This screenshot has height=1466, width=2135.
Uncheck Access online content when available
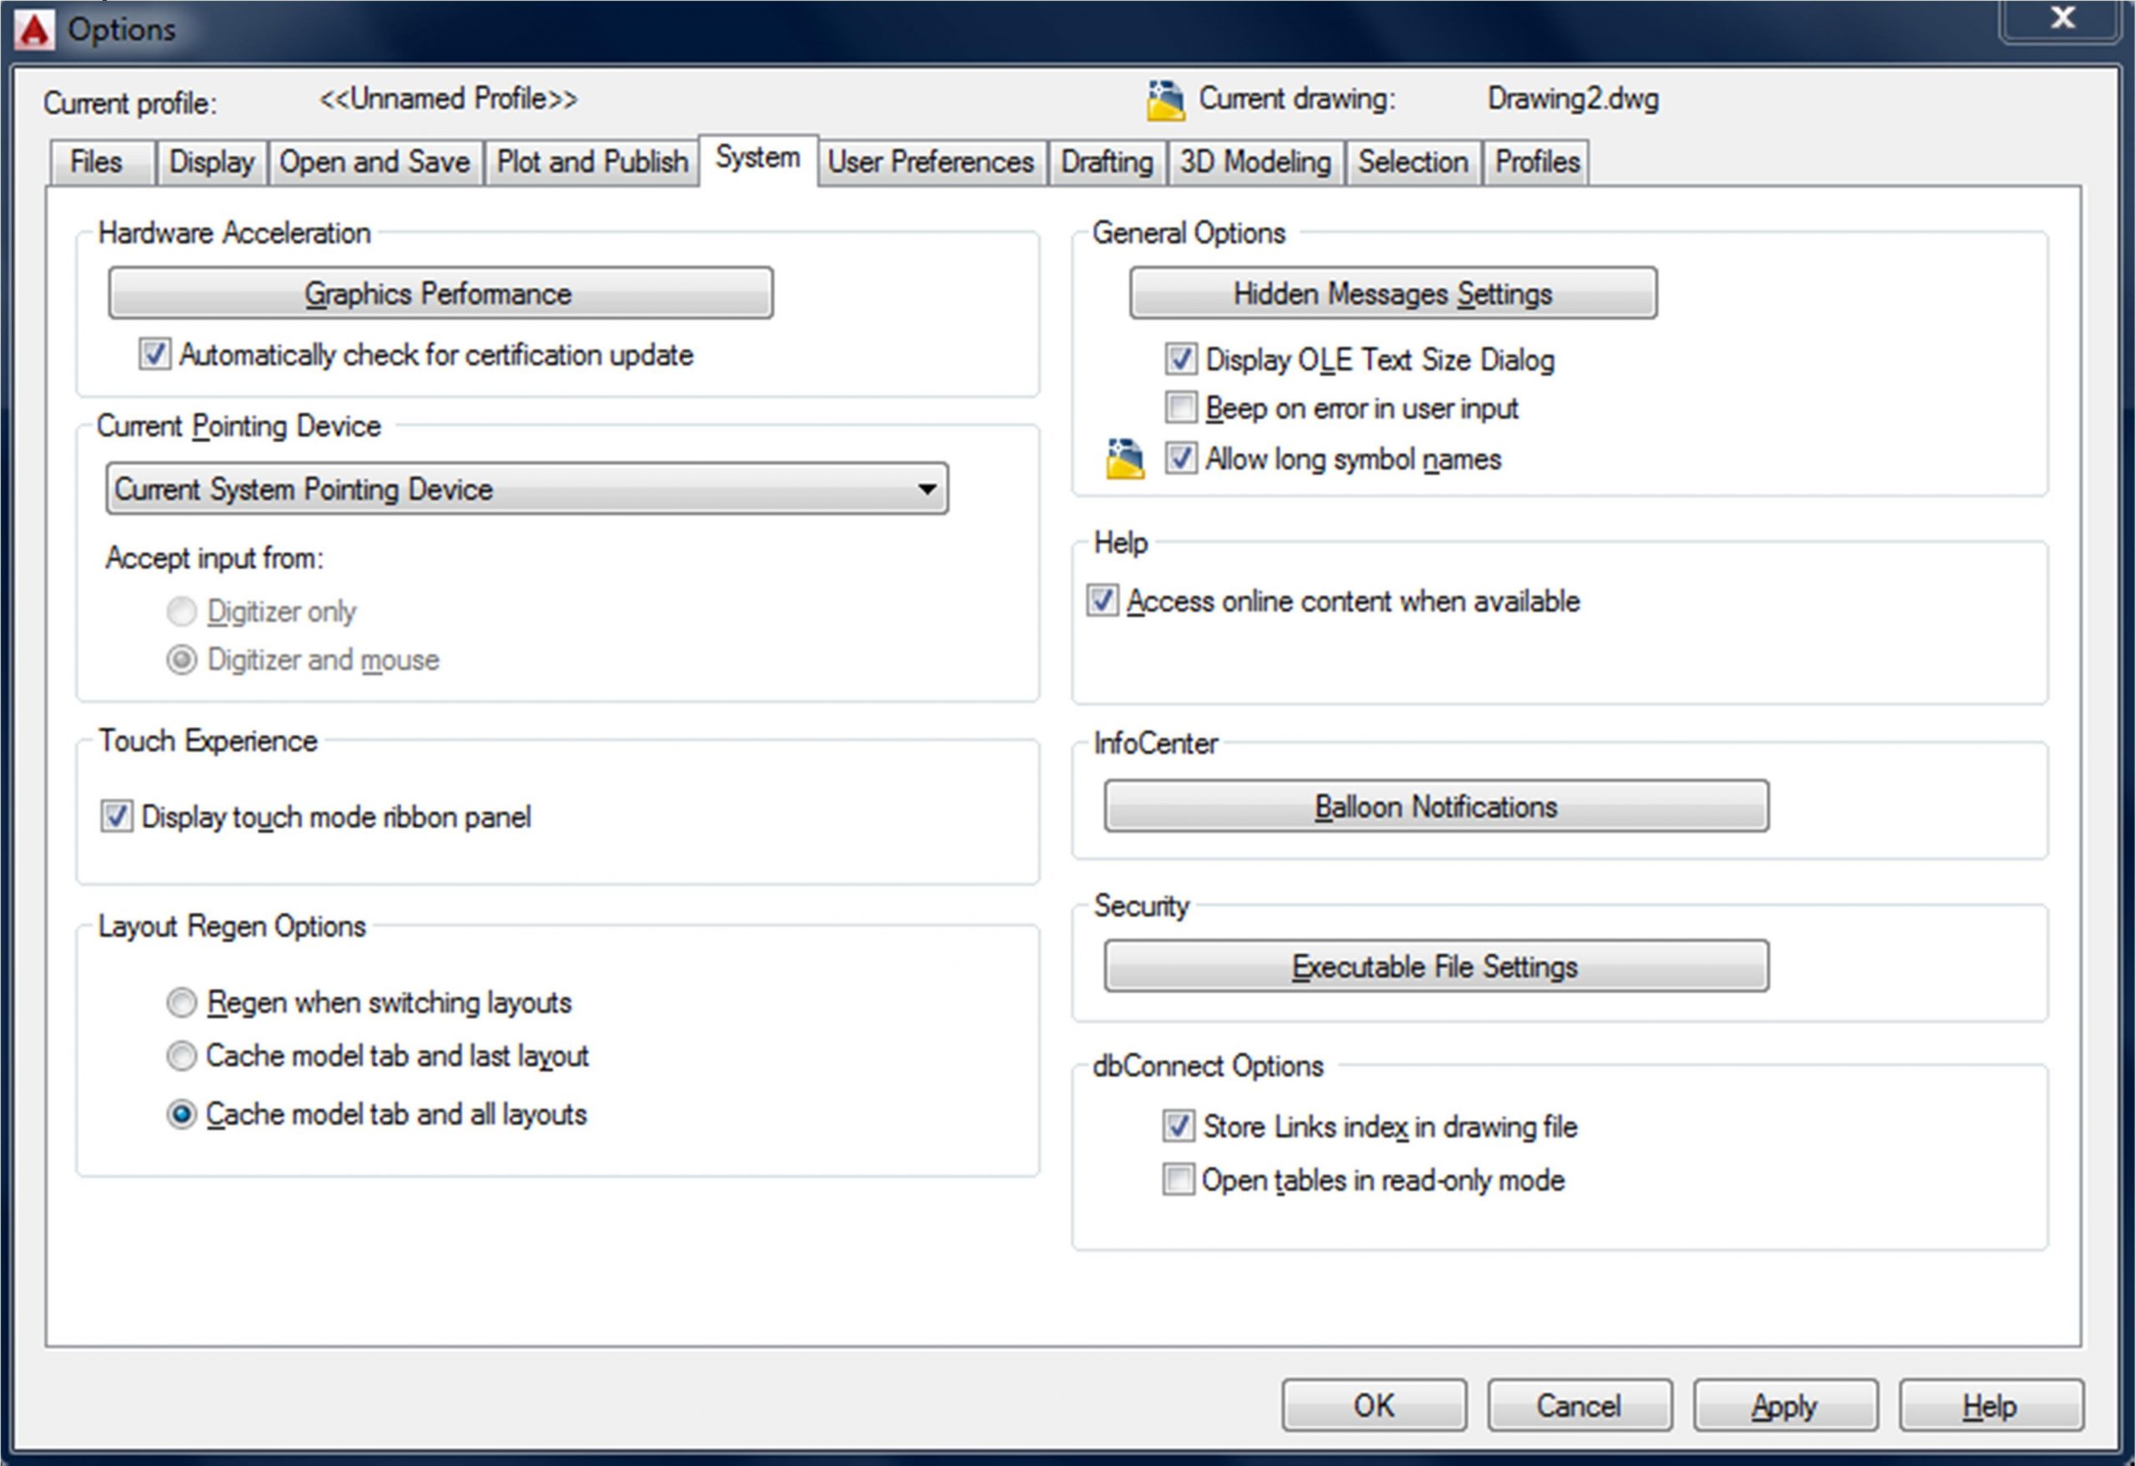(x=1103, y=600)
